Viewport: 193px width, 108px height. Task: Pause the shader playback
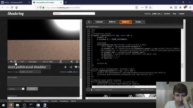click(x=15, y=61)
